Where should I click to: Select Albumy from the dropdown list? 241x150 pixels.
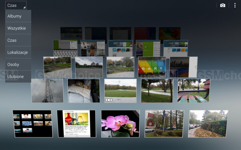coord(18,16)
